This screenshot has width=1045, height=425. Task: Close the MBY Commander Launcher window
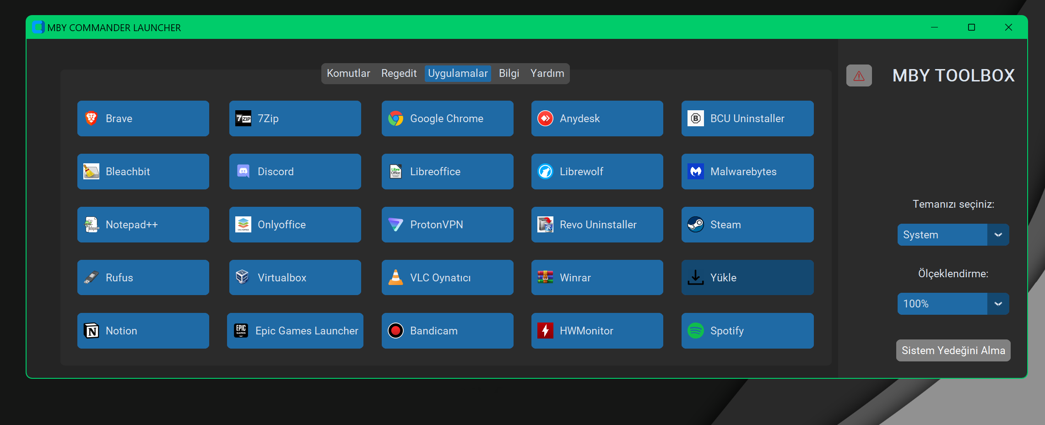1008,27
